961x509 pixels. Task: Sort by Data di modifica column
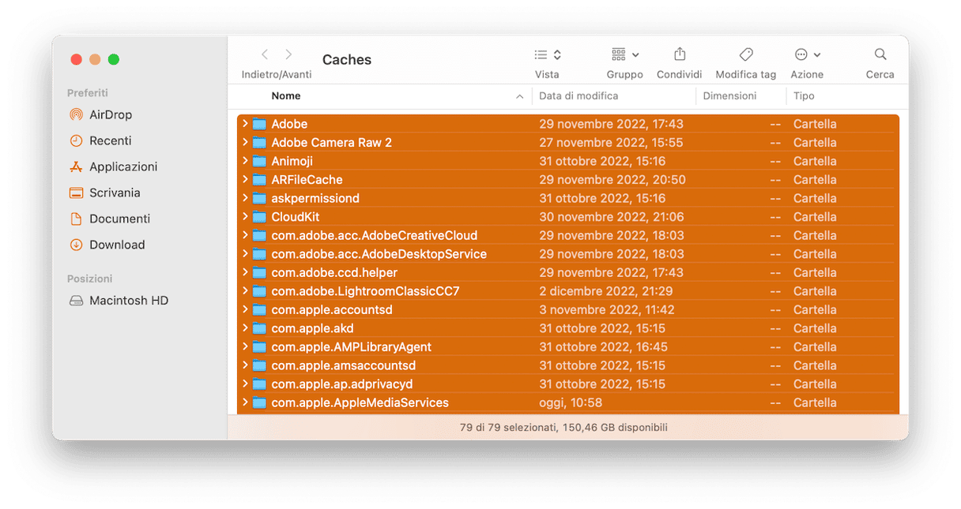(578, 96)
